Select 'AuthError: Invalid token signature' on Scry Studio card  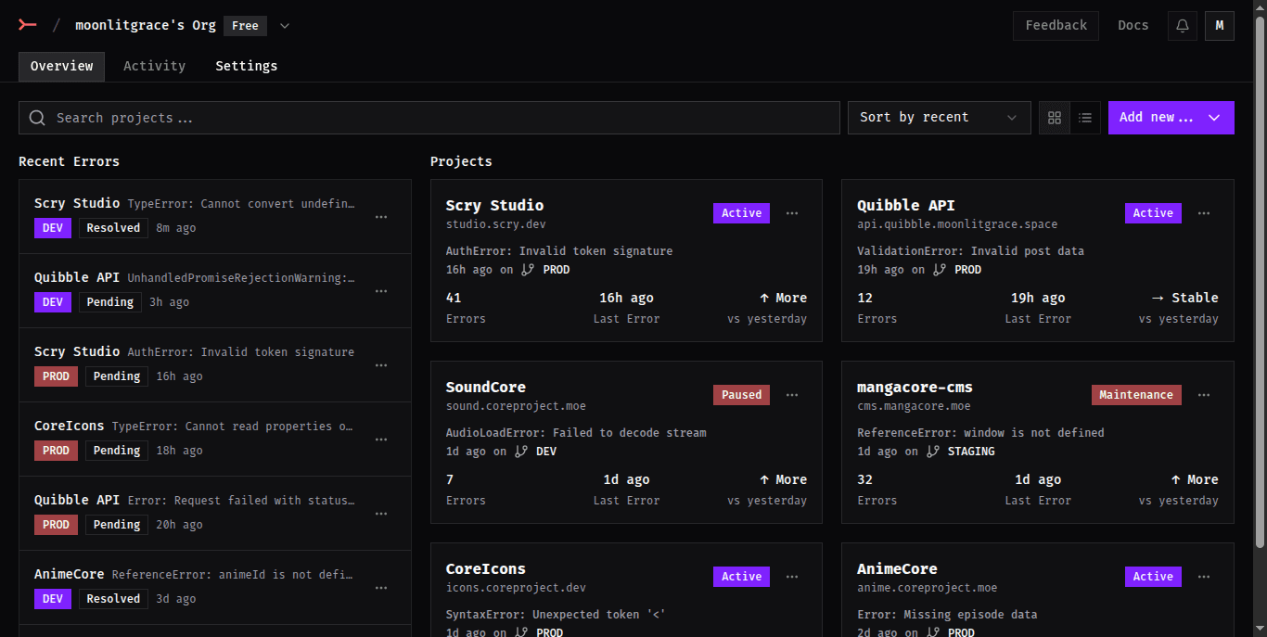(559, 251)
